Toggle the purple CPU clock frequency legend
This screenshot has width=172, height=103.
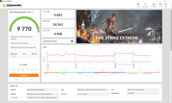point(118,73)
